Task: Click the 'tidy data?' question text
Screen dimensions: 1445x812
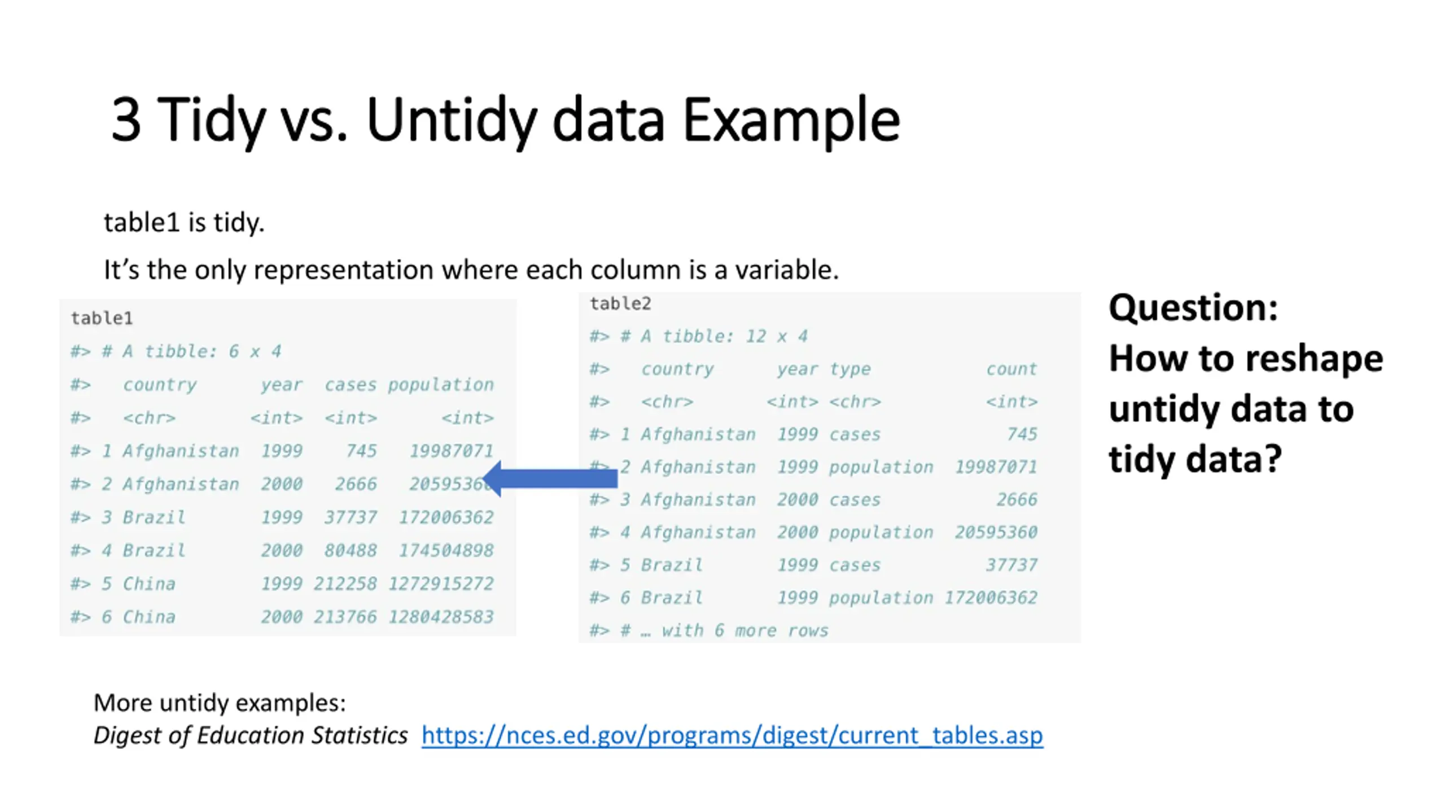Action: point(1196,460)
